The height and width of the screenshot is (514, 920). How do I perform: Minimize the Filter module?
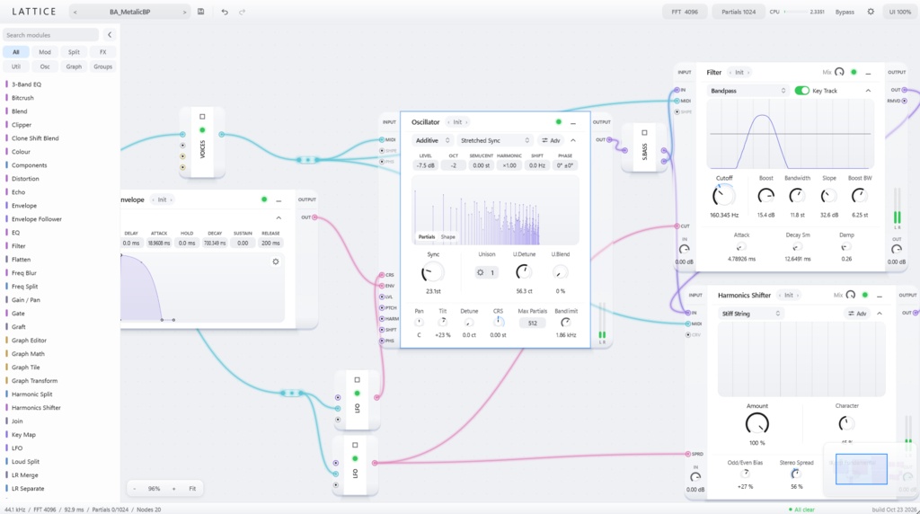pyautogui.click(x=869, y=73)
